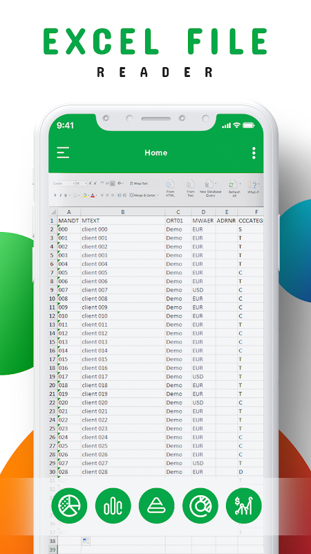
Task: Tap the pyramid chart icon
Action: point(157,506)
